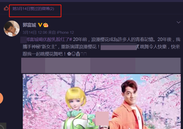
Task: Open the 3月14日 12:06 timestamp link
Action: click(x=35, y=32)
